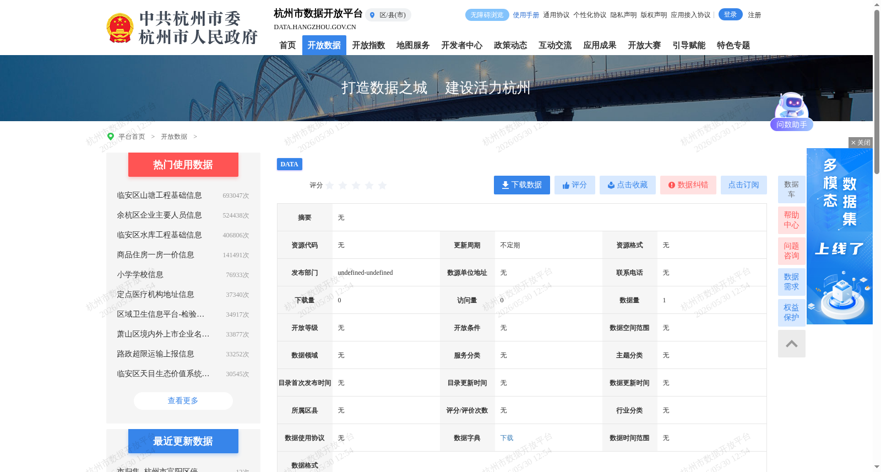The width and height of the screenshot is (881, 472).
Task: Open 问题咨询 from the side bar
Action: click(x=792, y=251)
